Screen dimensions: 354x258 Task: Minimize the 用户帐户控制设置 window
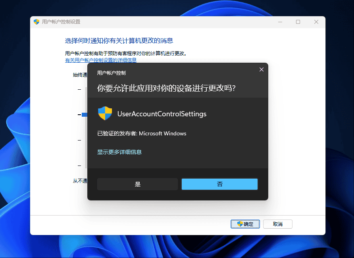[x=280, y=22]
